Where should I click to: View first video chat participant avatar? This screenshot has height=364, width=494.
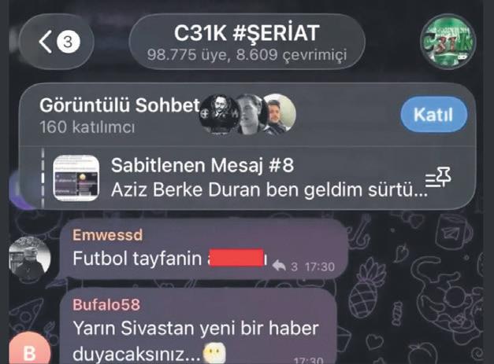pyautogui.click(x=218, y=115)
